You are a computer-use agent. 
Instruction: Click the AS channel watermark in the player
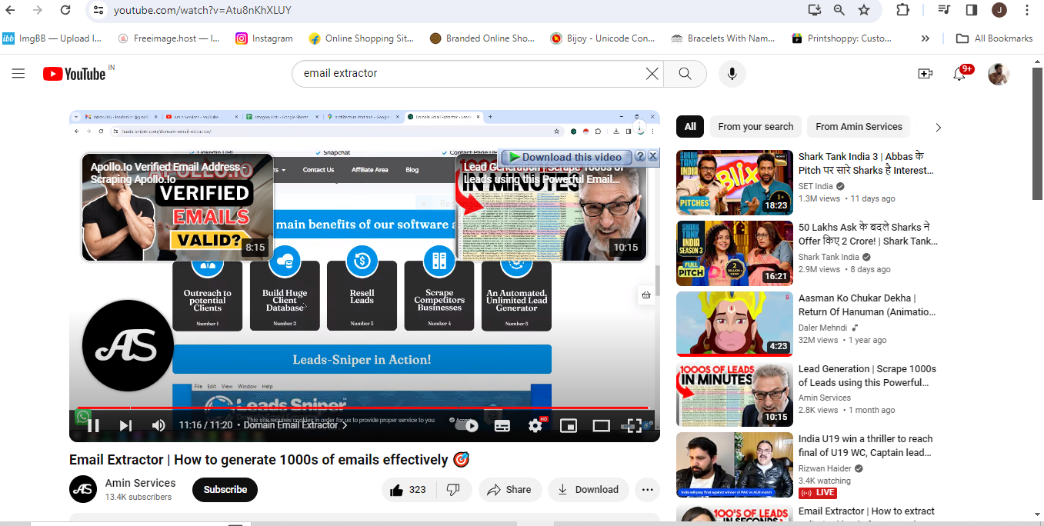pos(128,345)
